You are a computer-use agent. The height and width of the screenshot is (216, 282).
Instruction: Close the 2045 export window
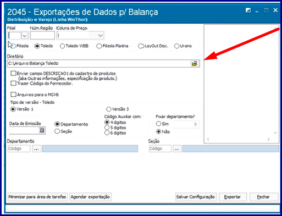(275, 10)
